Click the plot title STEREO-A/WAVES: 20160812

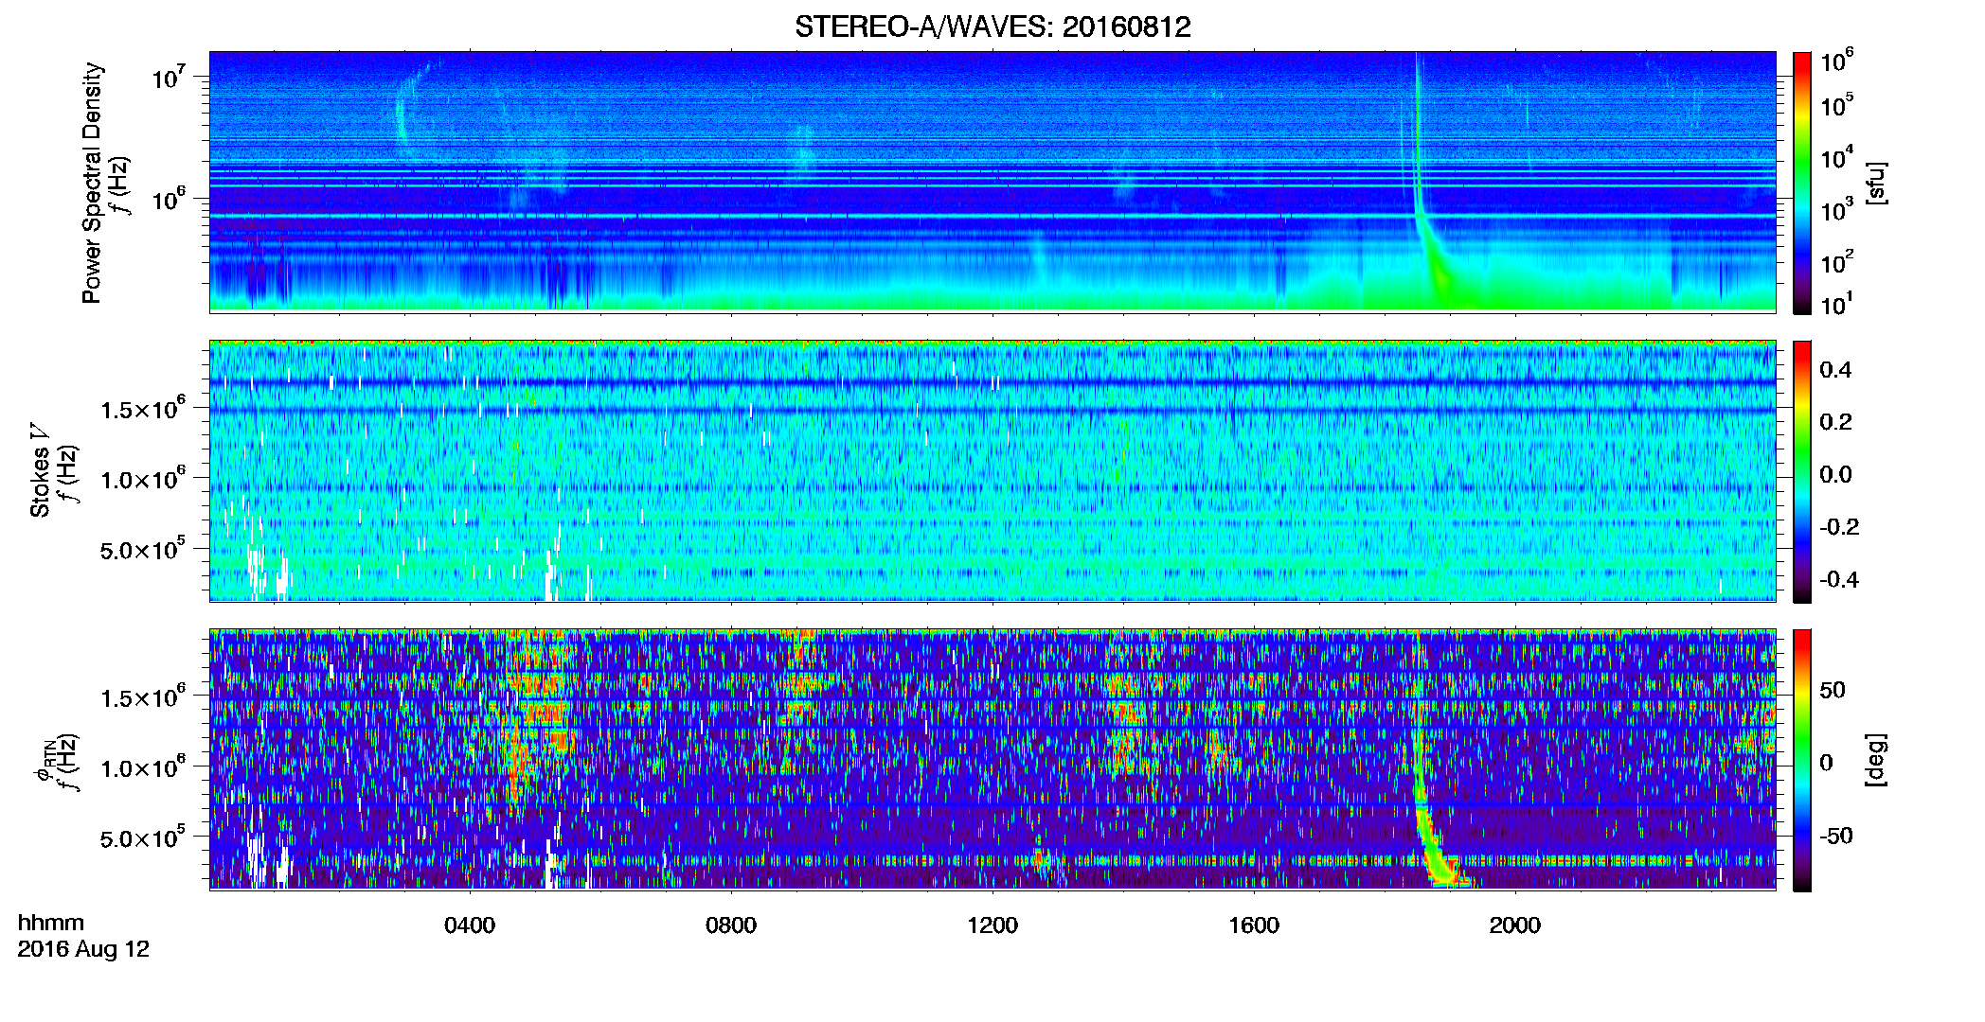pos(992,26)
